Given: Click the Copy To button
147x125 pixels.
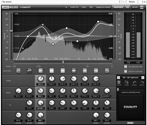Looking at the screenshot, I should tap(74, 7).
